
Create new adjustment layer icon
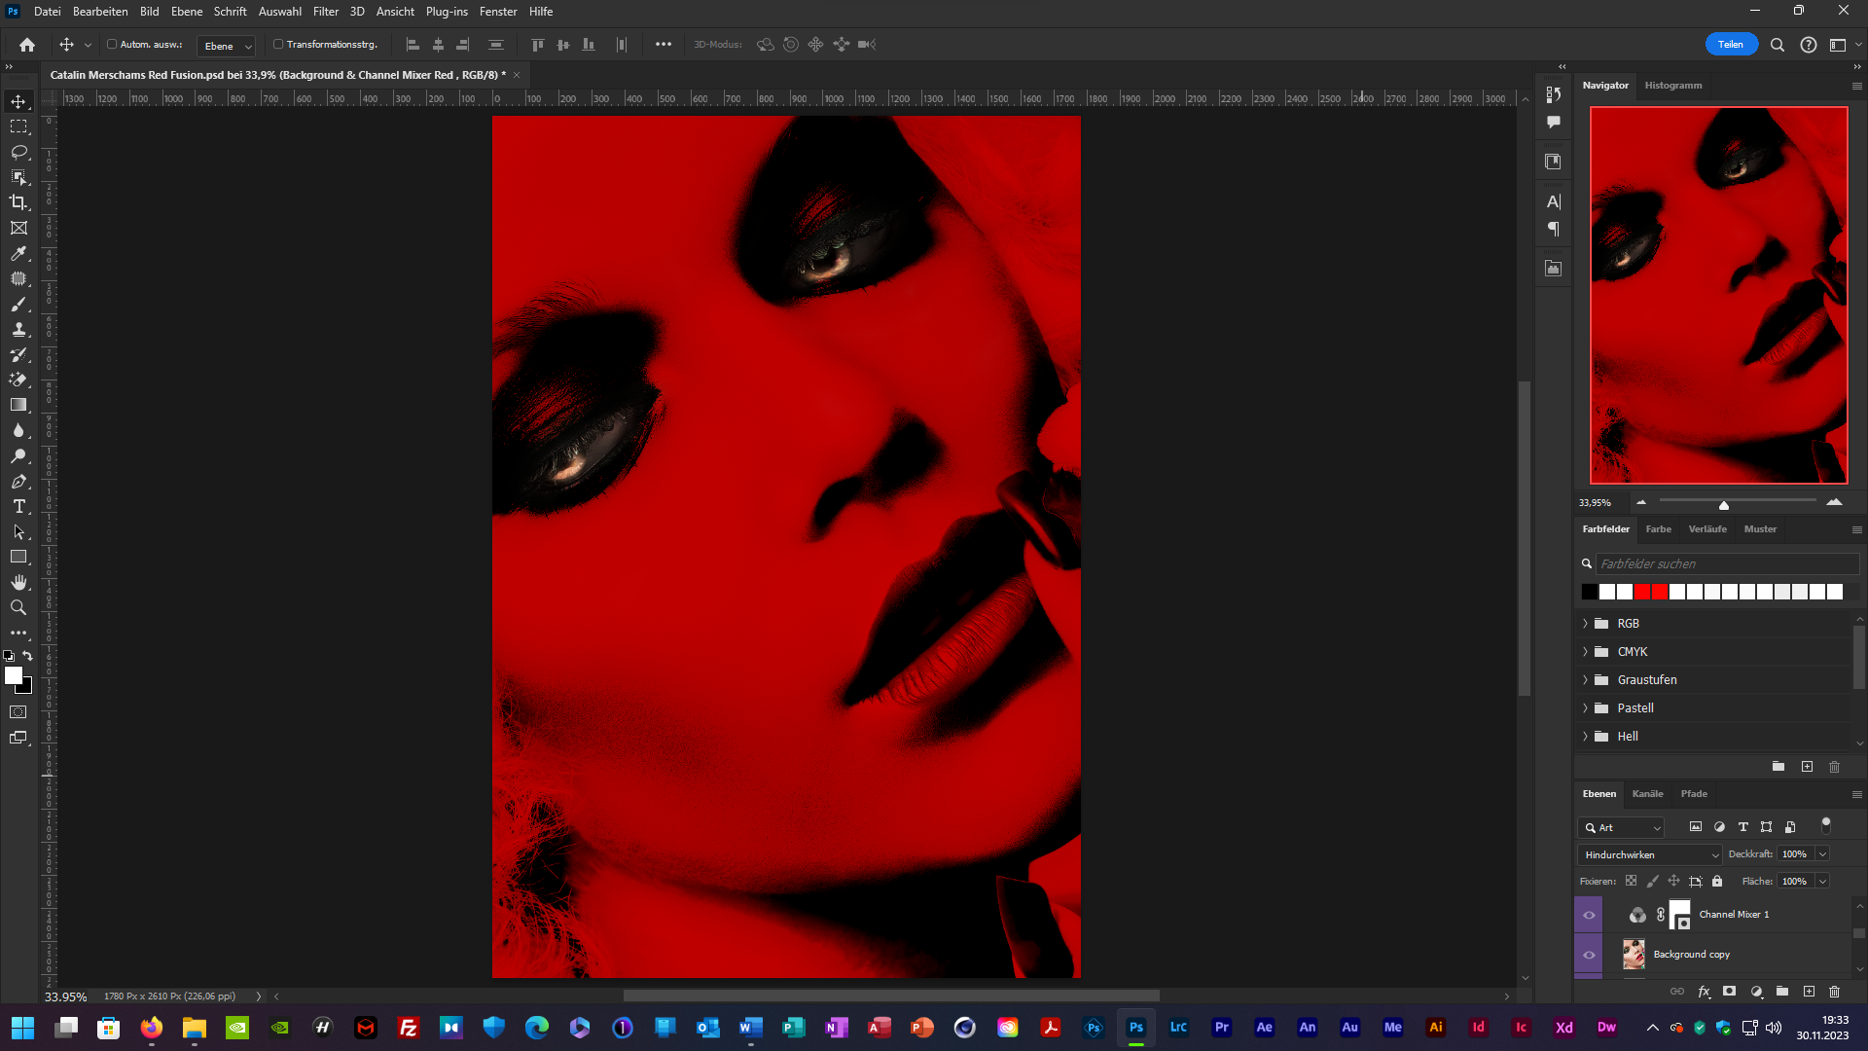(1756, 992)
